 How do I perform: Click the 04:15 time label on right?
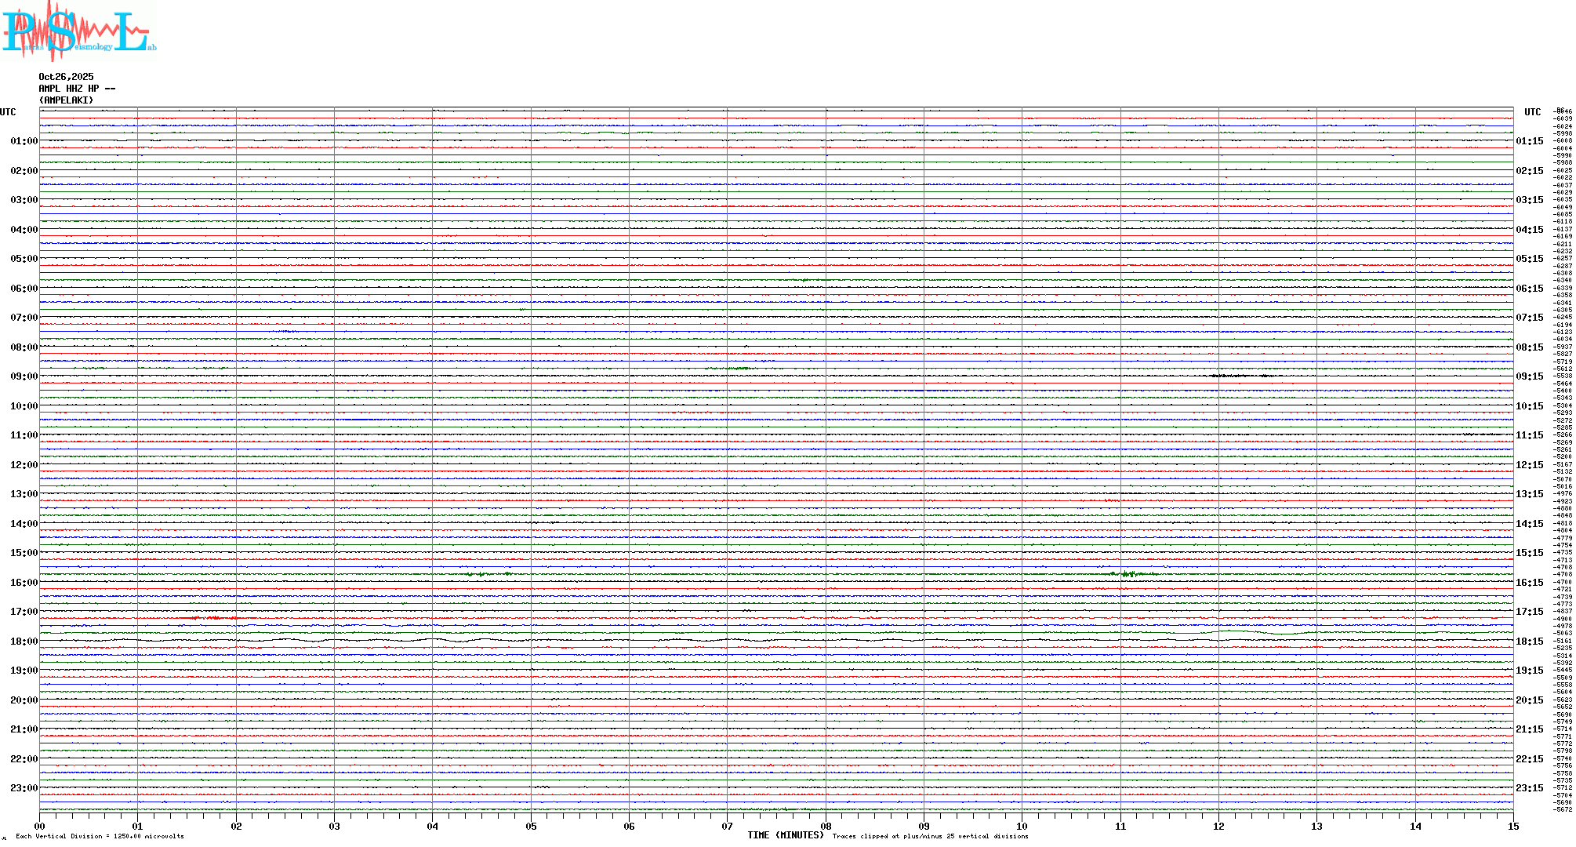point(1529,230)
